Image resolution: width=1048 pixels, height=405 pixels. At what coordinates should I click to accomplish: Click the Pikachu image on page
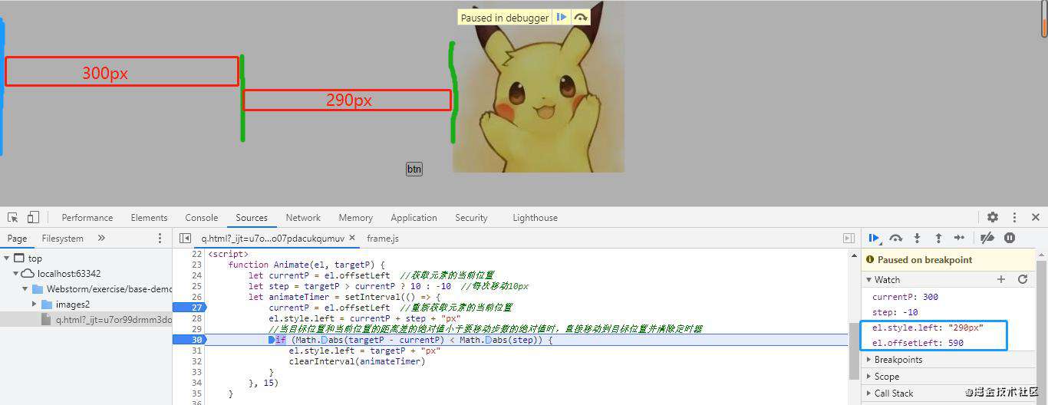(x=539, y=87)
